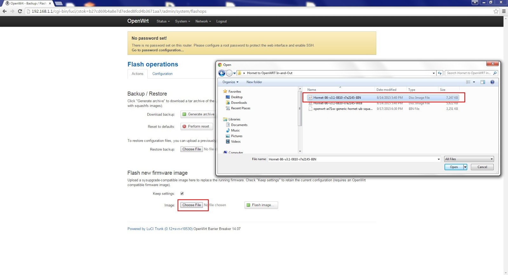Toggle the Keep settings checkbox
This screenshot has width=508, height=275.
point(182,193)
